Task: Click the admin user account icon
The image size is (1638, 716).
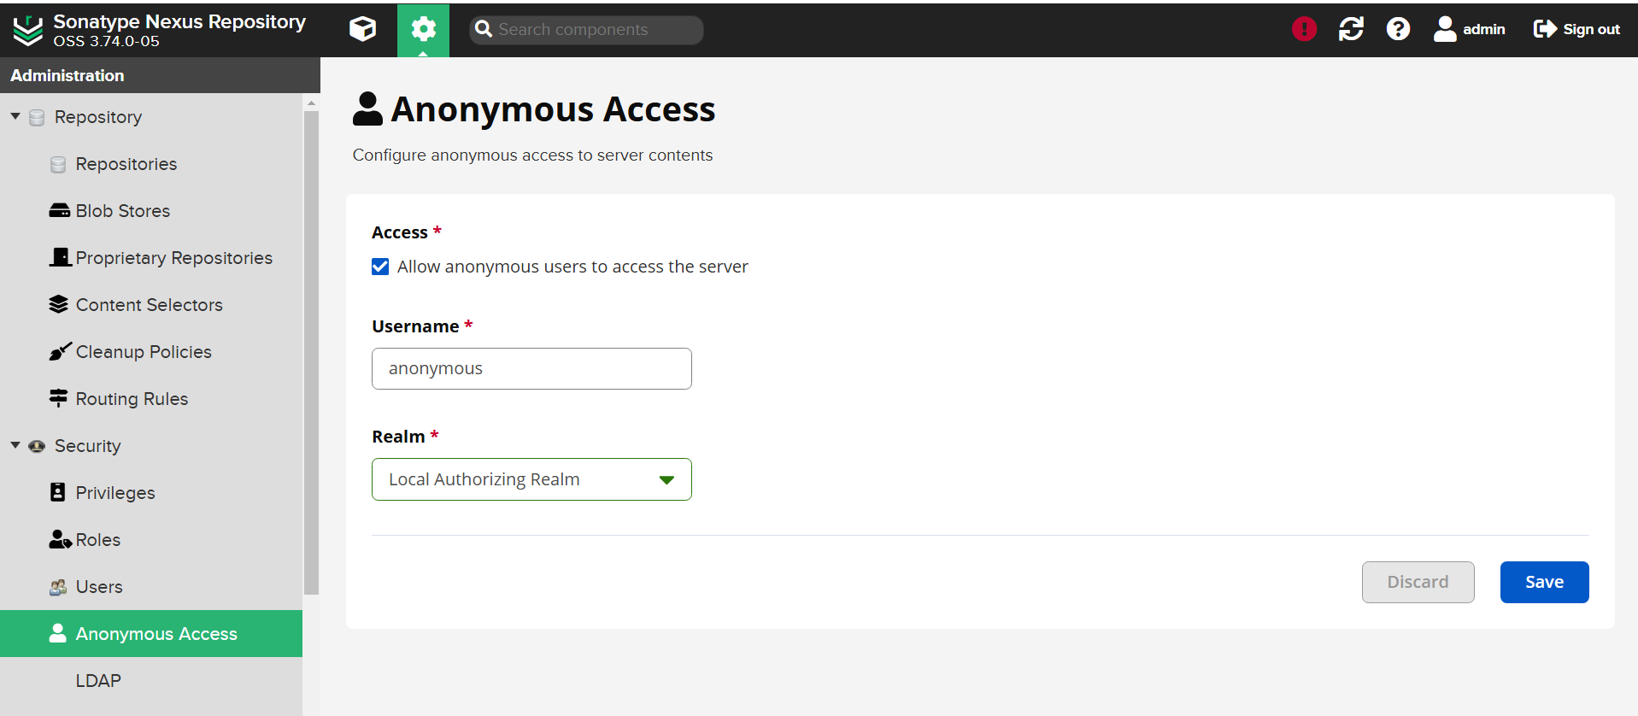Action: 1445,29
